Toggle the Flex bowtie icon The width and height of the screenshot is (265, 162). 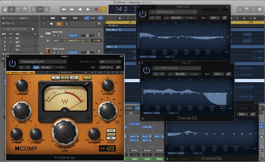93,18
